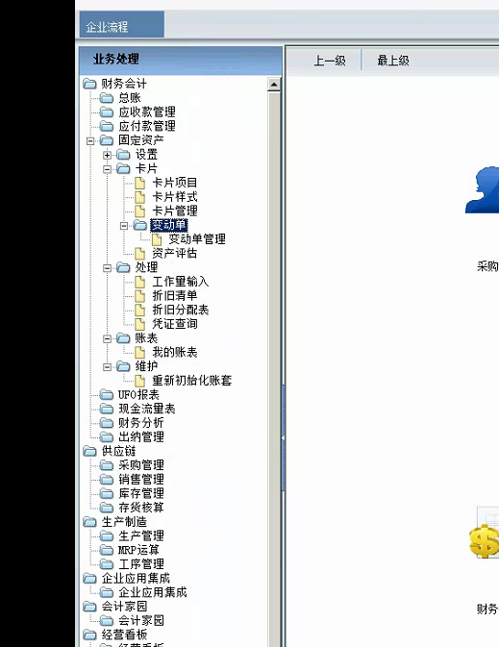This screenshot has width=499, height=647.
Task: Open the 卡片管理 document icon
Action: point(140,211)
